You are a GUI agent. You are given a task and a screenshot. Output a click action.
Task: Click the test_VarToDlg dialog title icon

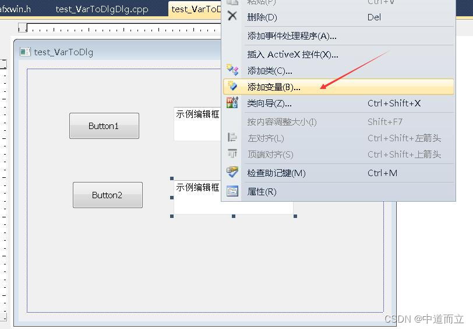[24, 52]
